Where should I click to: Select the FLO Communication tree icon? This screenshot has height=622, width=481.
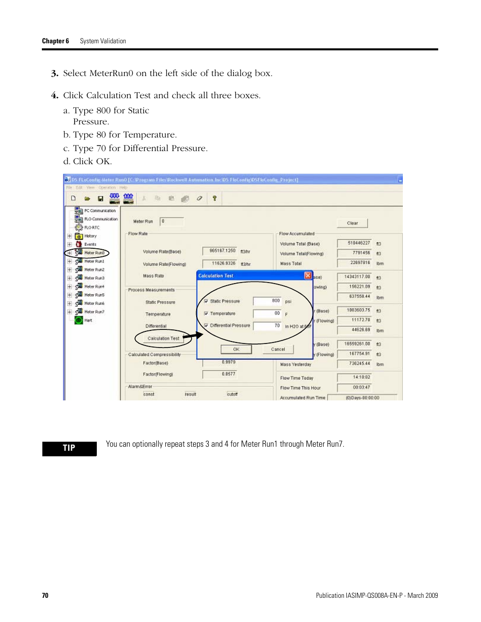tap(79, 219)
